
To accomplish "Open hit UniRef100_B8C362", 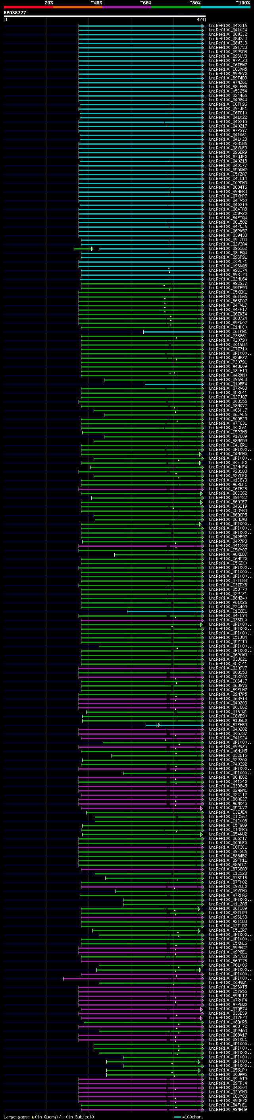I will click(227, 493).
